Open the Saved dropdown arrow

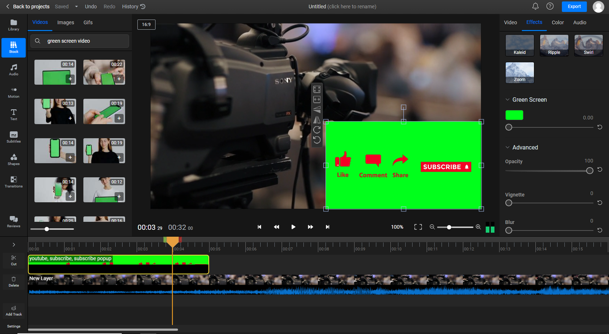click(x=76, y=7)
